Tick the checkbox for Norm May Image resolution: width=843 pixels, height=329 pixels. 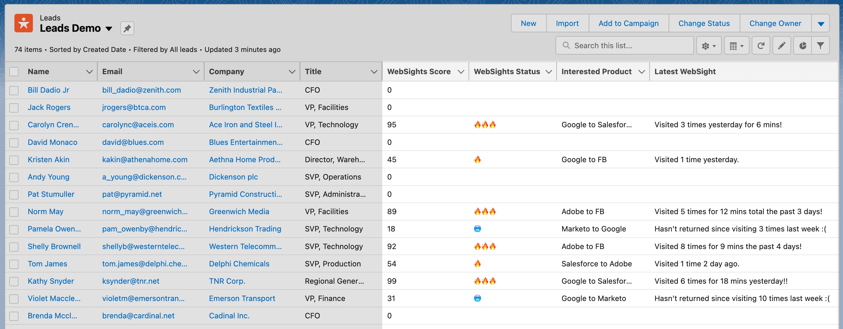[14, 212]
